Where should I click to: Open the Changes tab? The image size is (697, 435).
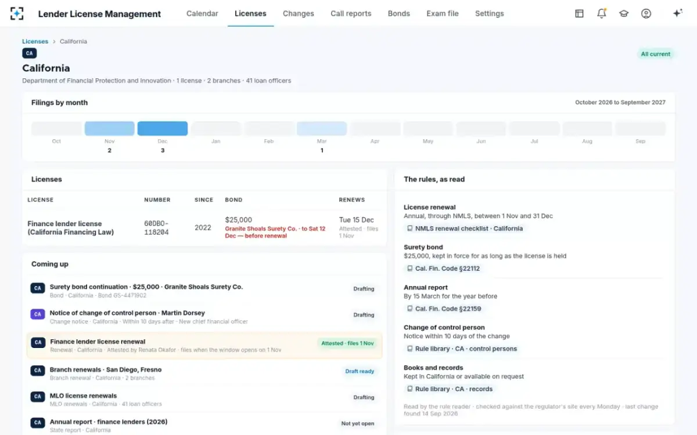click(299, 13)
